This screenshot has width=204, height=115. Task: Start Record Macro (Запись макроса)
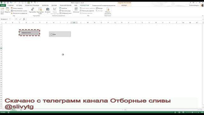17,8
